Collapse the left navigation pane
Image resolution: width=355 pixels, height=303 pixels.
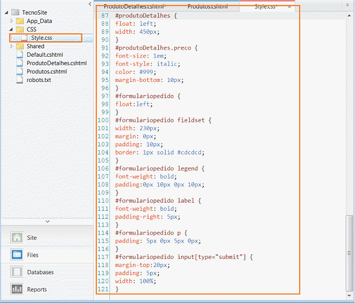(x=90, y=4)
